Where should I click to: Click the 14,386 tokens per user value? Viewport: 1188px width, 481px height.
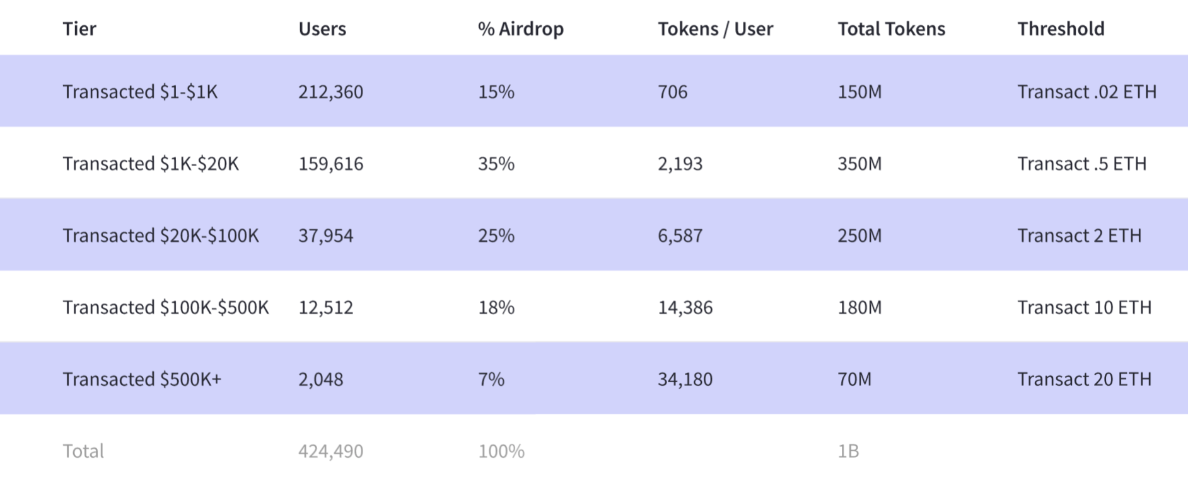685,307
